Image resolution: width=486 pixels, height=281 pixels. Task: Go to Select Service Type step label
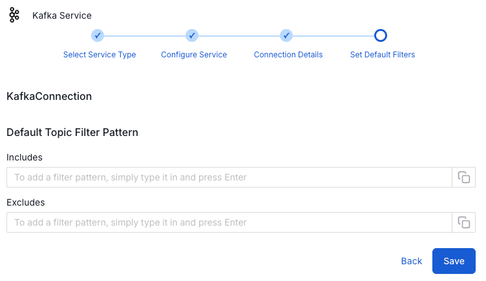click(100, 55)
